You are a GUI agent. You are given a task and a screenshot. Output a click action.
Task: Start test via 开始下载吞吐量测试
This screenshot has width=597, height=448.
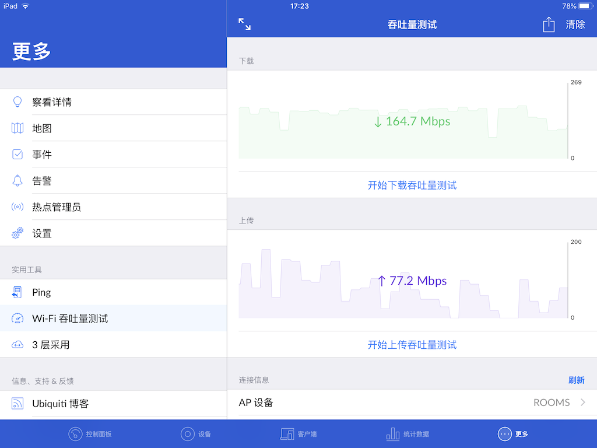tap(412, 185)
